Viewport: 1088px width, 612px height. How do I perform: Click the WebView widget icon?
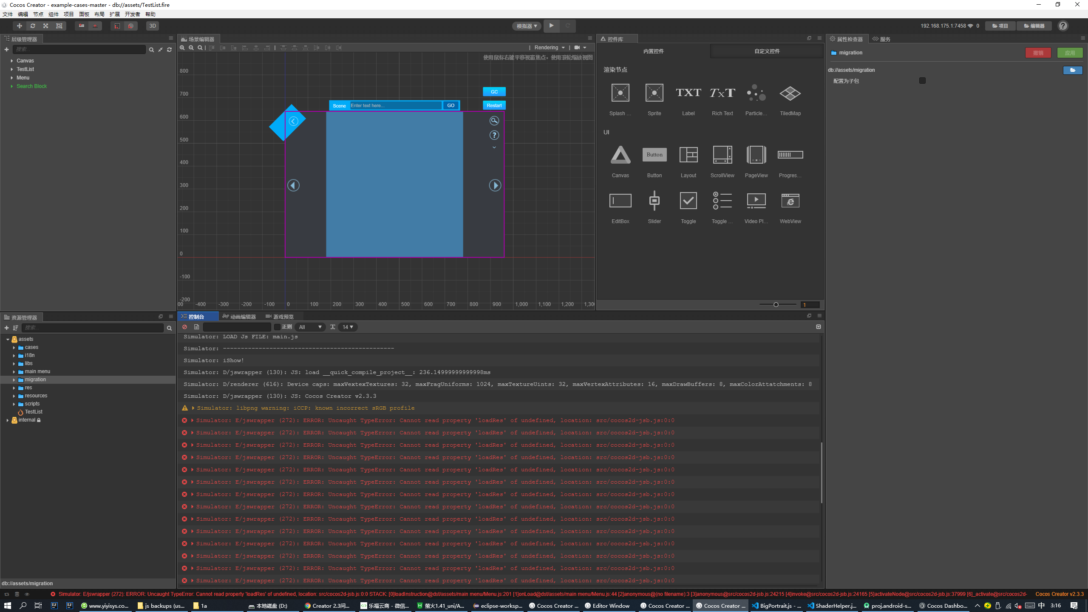tap(790, 201)
